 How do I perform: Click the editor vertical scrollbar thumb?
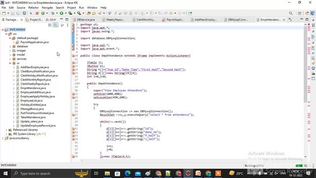(x=305, y=65)
